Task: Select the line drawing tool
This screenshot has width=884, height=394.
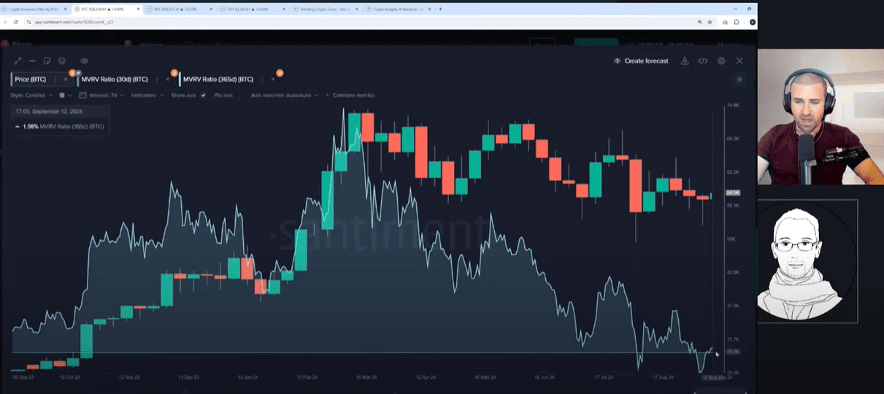Action: pos(18,61)
